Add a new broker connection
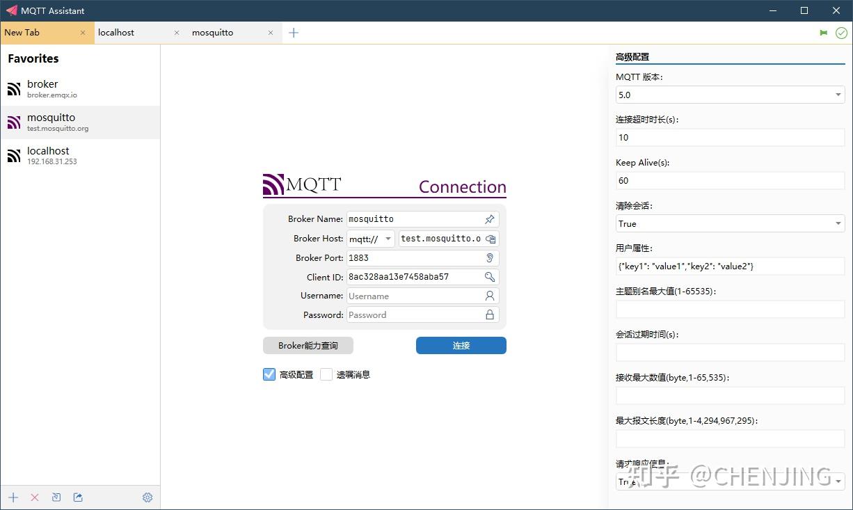 [x=13, y=497]
